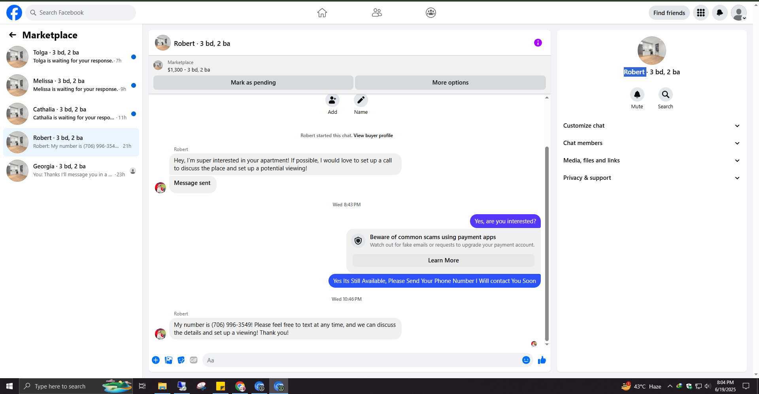The image size is (759, 394).
Task: Attach a photo with the image icon
Action: 168,360
